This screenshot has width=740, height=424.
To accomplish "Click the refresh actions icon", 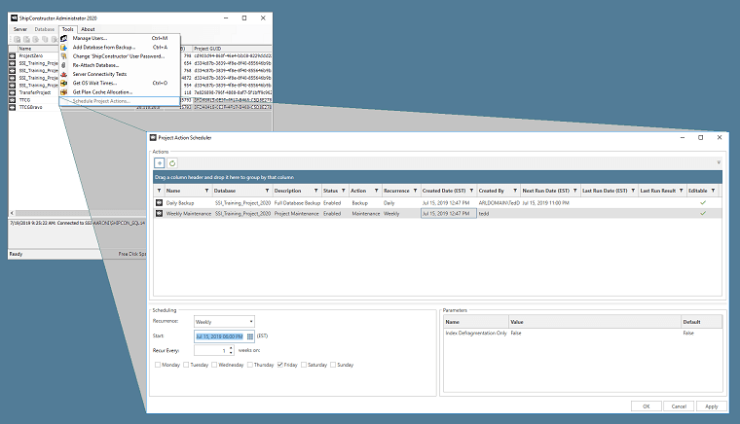I will pos(172,163).
